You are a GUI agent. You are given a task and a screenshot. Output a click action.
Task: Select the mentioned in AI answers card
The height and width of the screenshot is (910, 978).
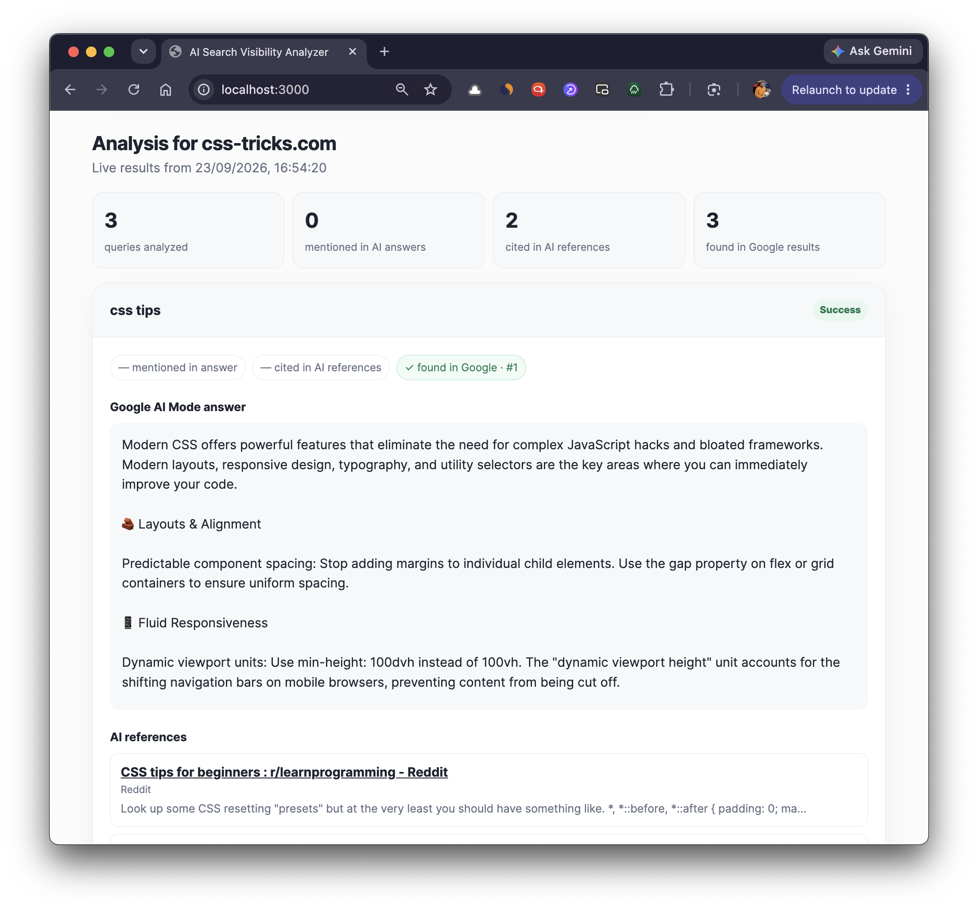click(388, 230)
